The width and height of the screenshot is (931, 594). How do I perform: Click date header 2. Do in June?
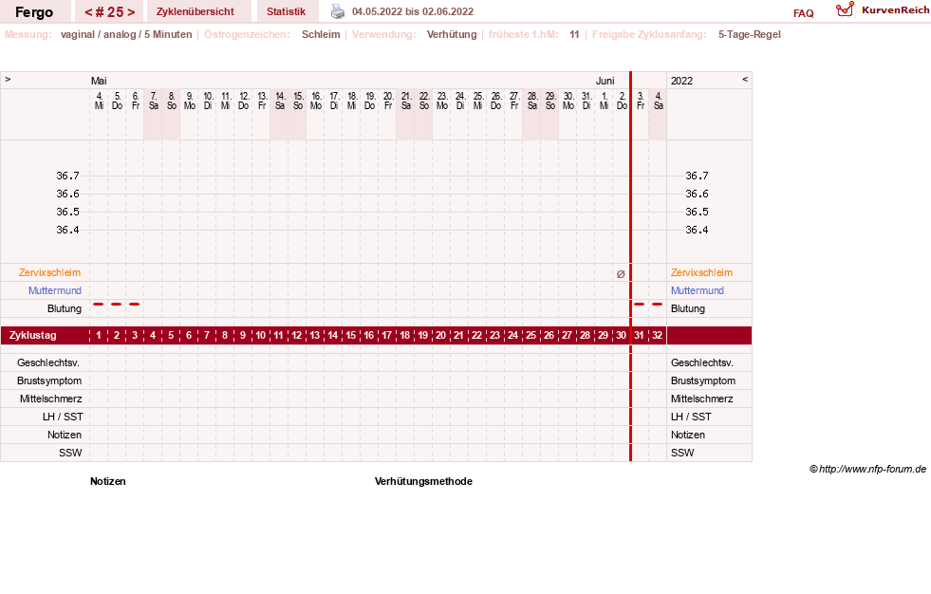622,101
